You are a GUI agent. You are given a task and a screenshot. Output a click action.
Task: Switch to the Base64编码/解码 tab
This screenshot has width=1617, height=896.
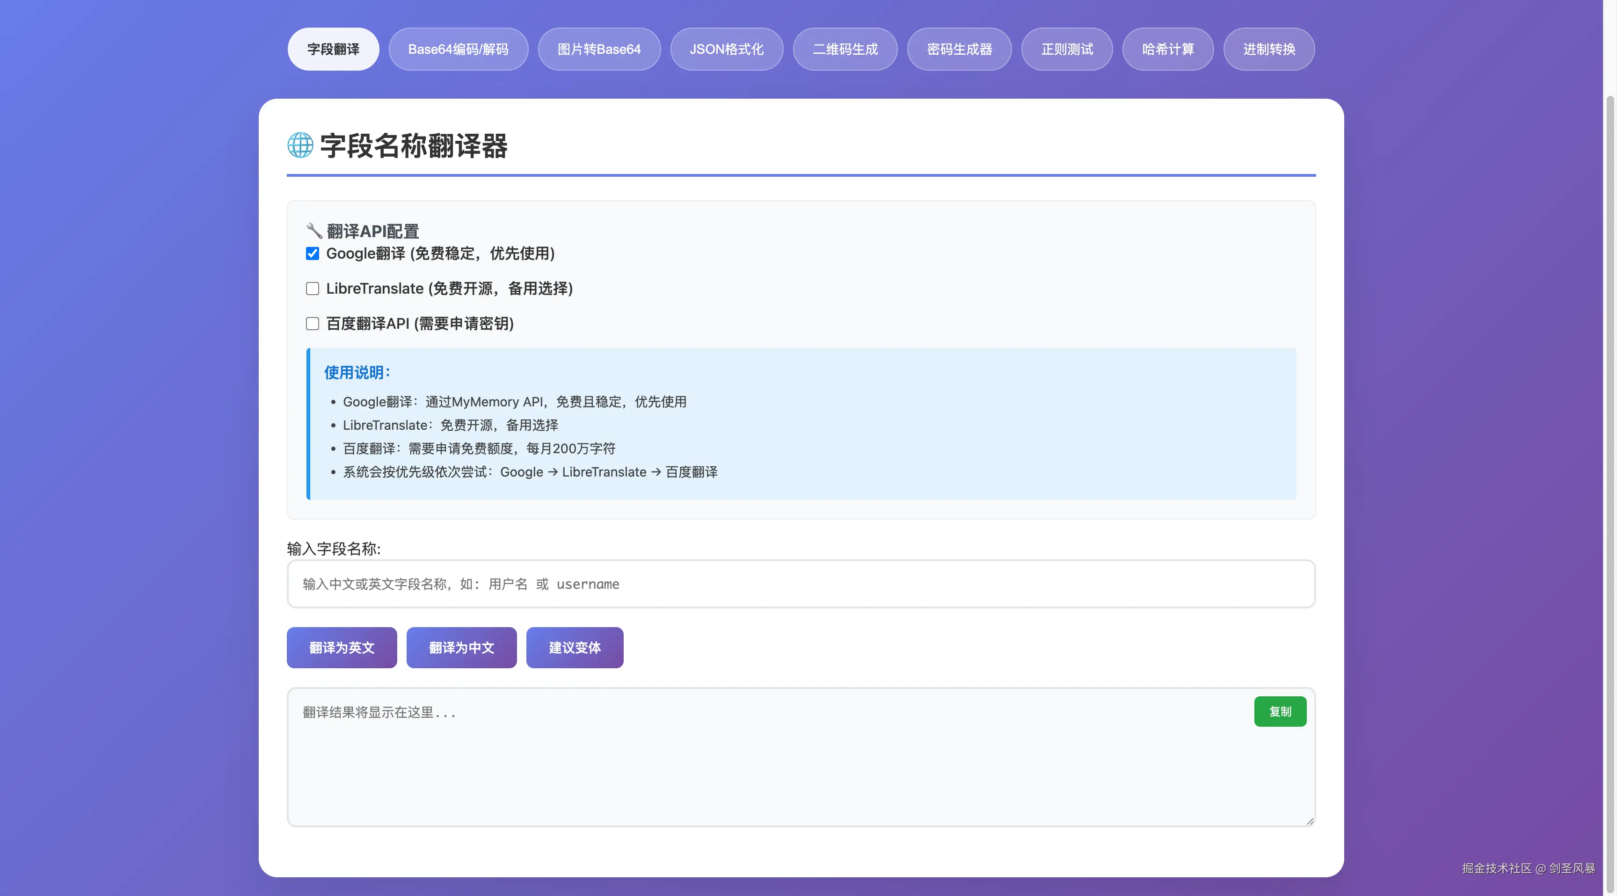click(459, 49)
